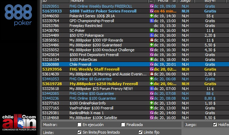
Task: Click green plus icon on $250 Holiday Freeroll row
Action: (x=152, y=83)
